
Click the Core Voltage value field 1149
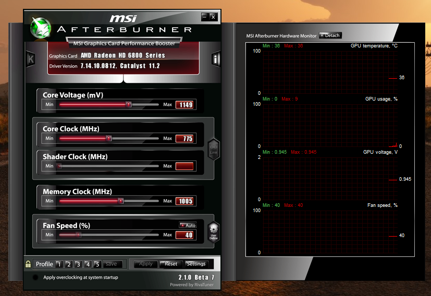[184, 105]
